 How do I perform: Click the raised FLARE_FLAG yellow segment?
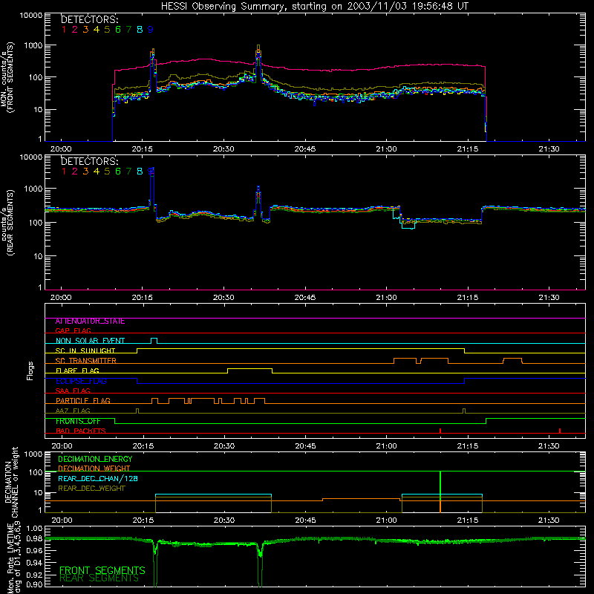pos(249,368)
